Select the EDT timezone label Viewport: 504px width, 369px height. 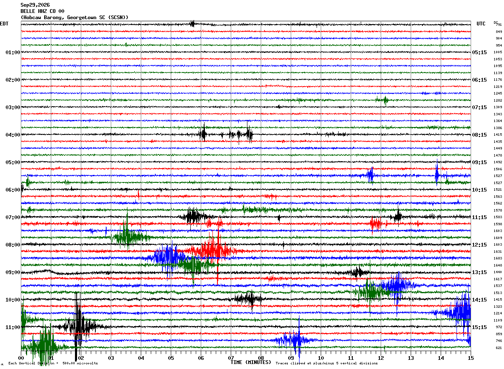point(4,24)
